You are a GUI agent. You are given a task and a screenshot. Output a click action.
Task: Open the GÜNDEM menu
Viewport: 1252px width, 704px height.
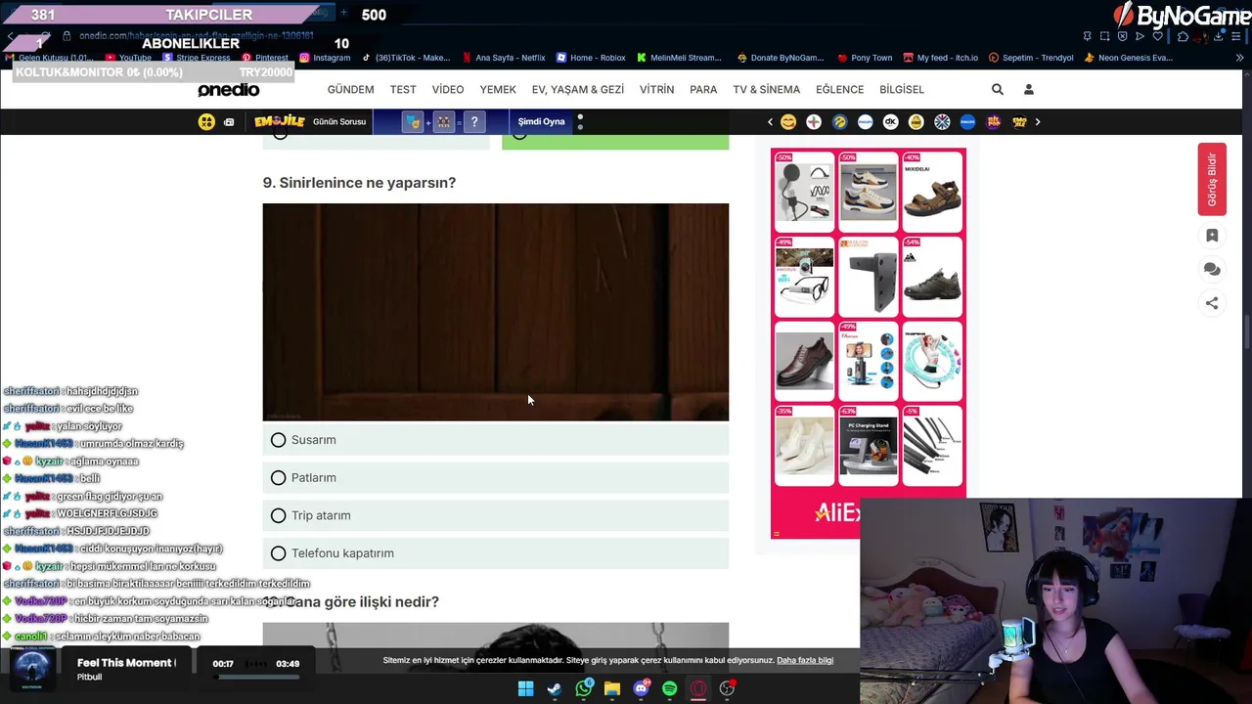coord(350,89)
